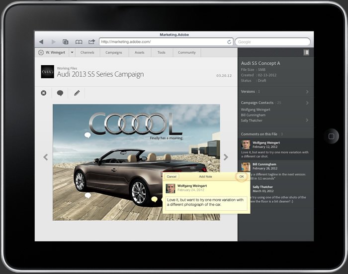The width and height of the screenshot is (348, 274).
Task: Click the Created : 02-13-2012 line
Action: pos(259,75)
